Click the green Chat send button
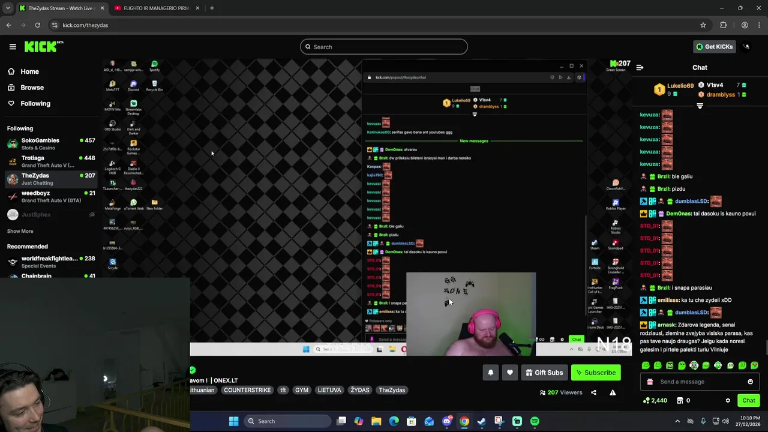Screen dimensions: 768x432 pos(748,400)
